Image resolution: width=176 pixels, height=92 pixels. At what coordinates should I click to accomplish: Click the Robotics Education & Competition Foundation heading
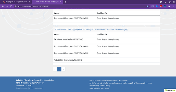[35, 80]
